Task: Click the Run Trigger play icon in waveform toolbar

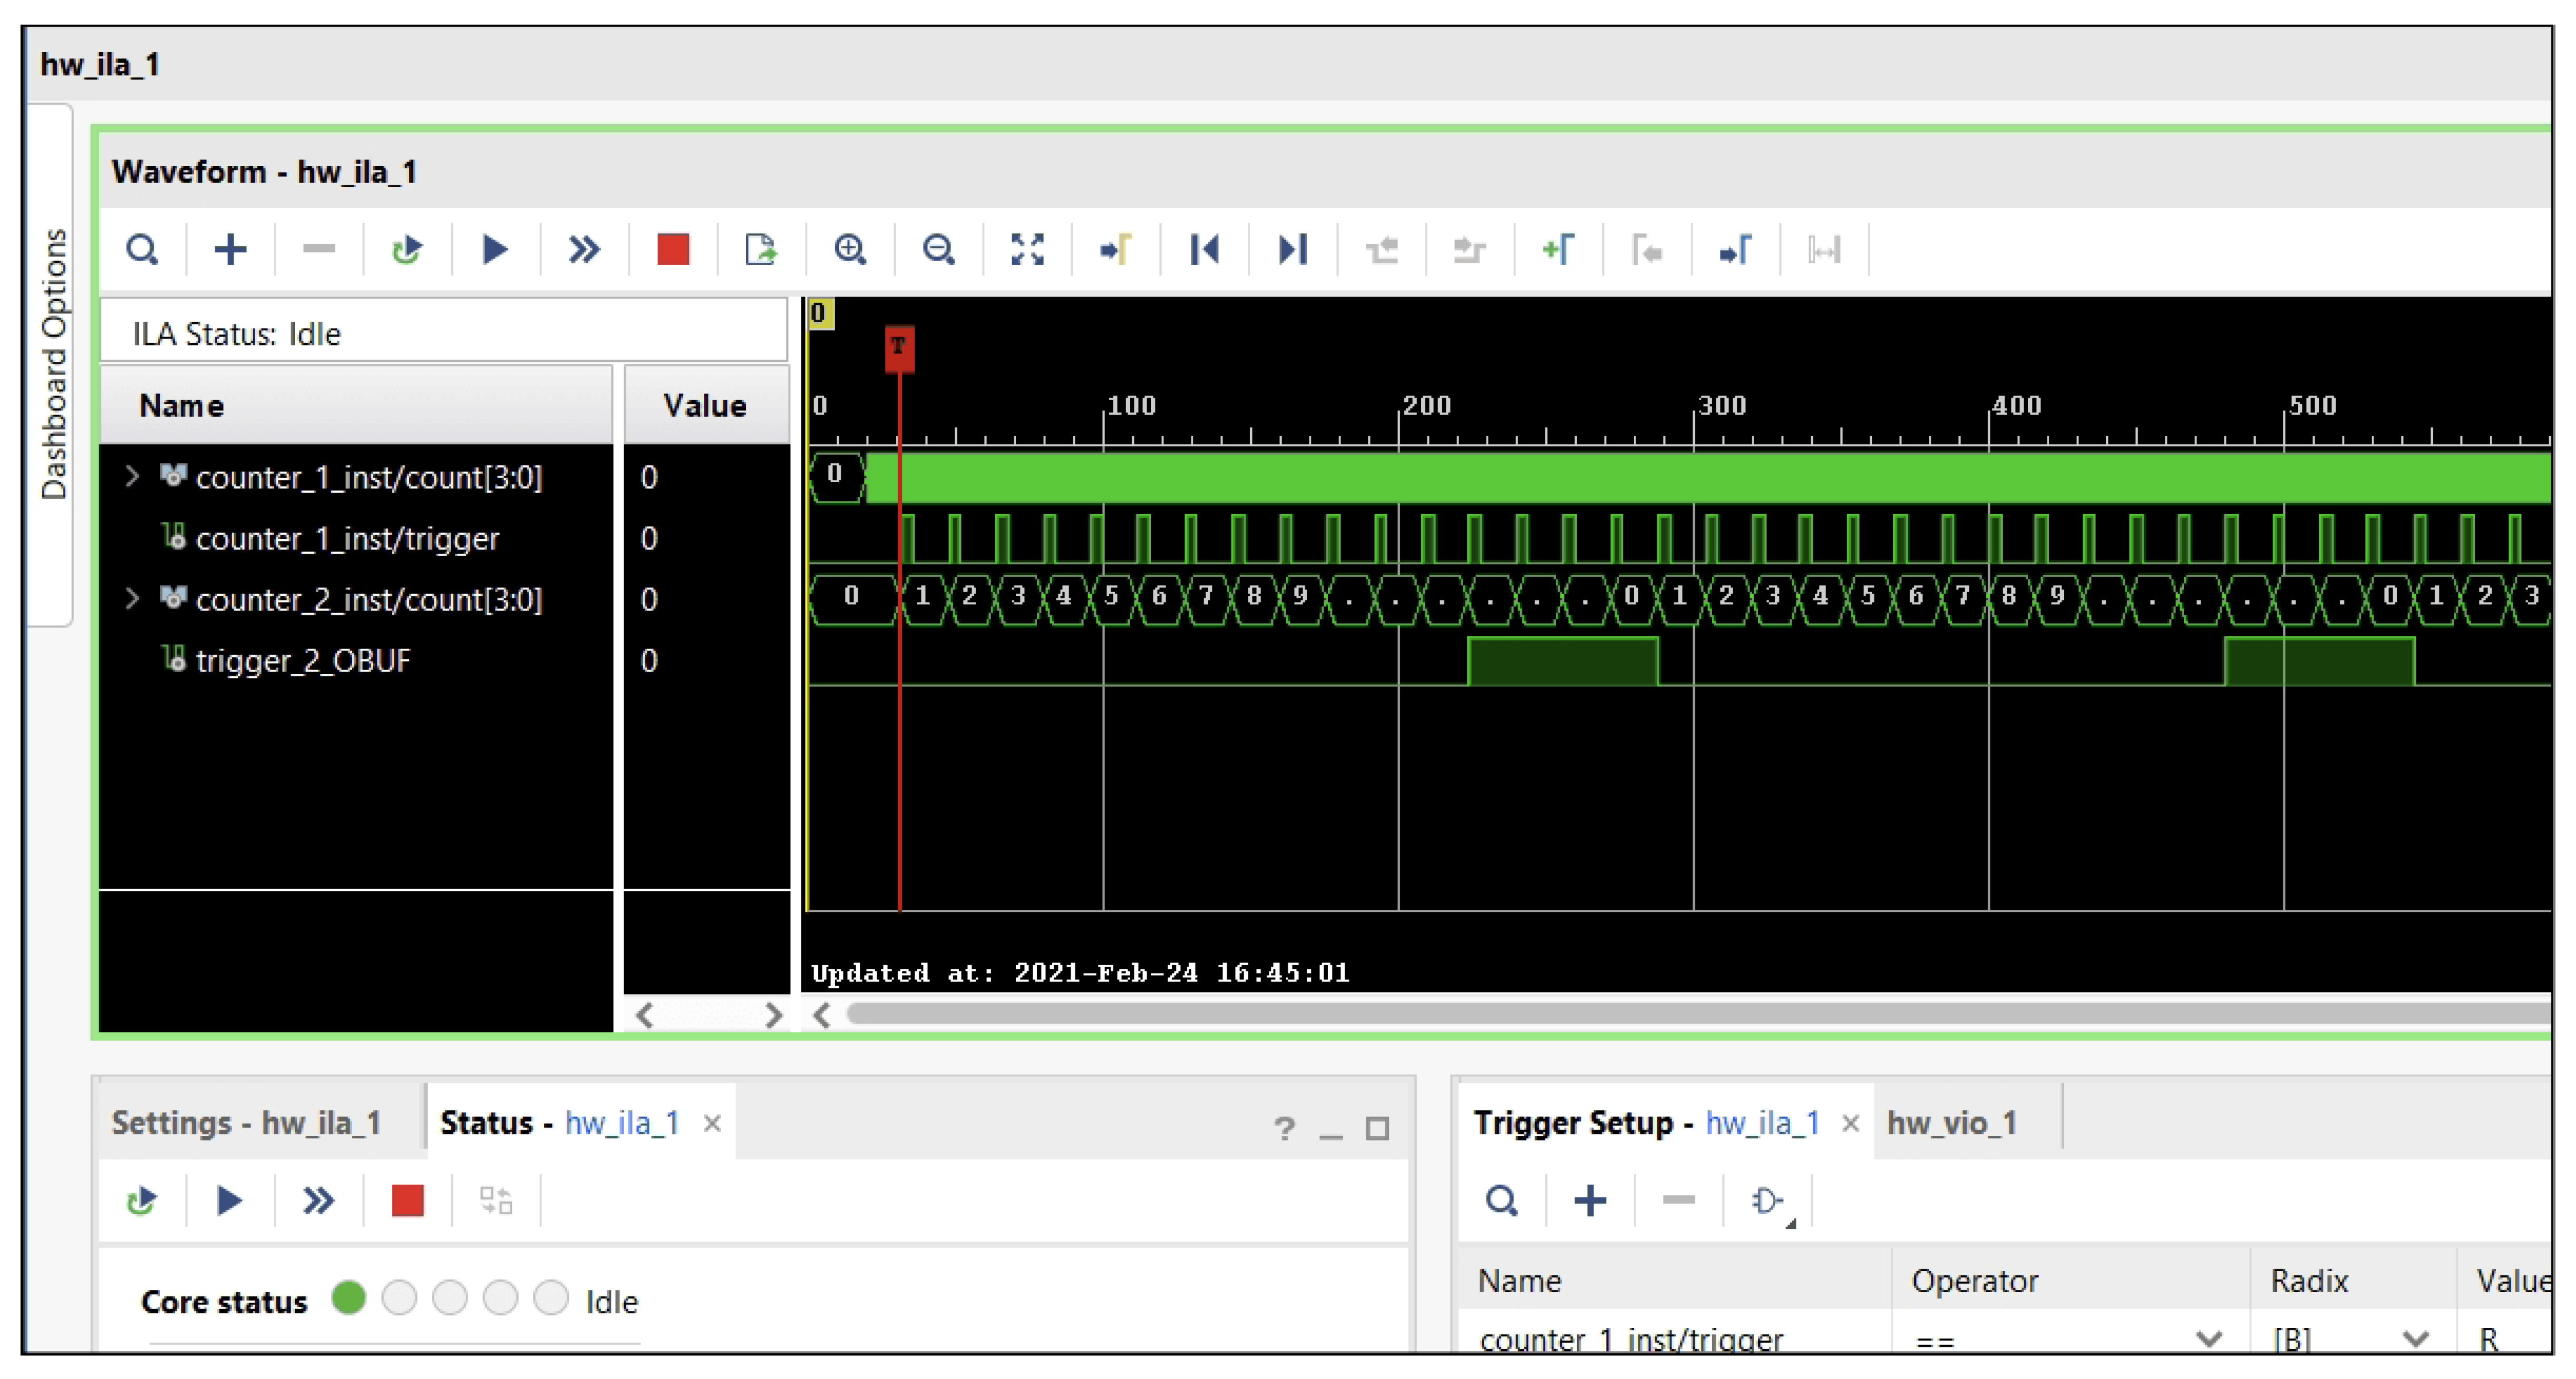Action: click(494, 249)
